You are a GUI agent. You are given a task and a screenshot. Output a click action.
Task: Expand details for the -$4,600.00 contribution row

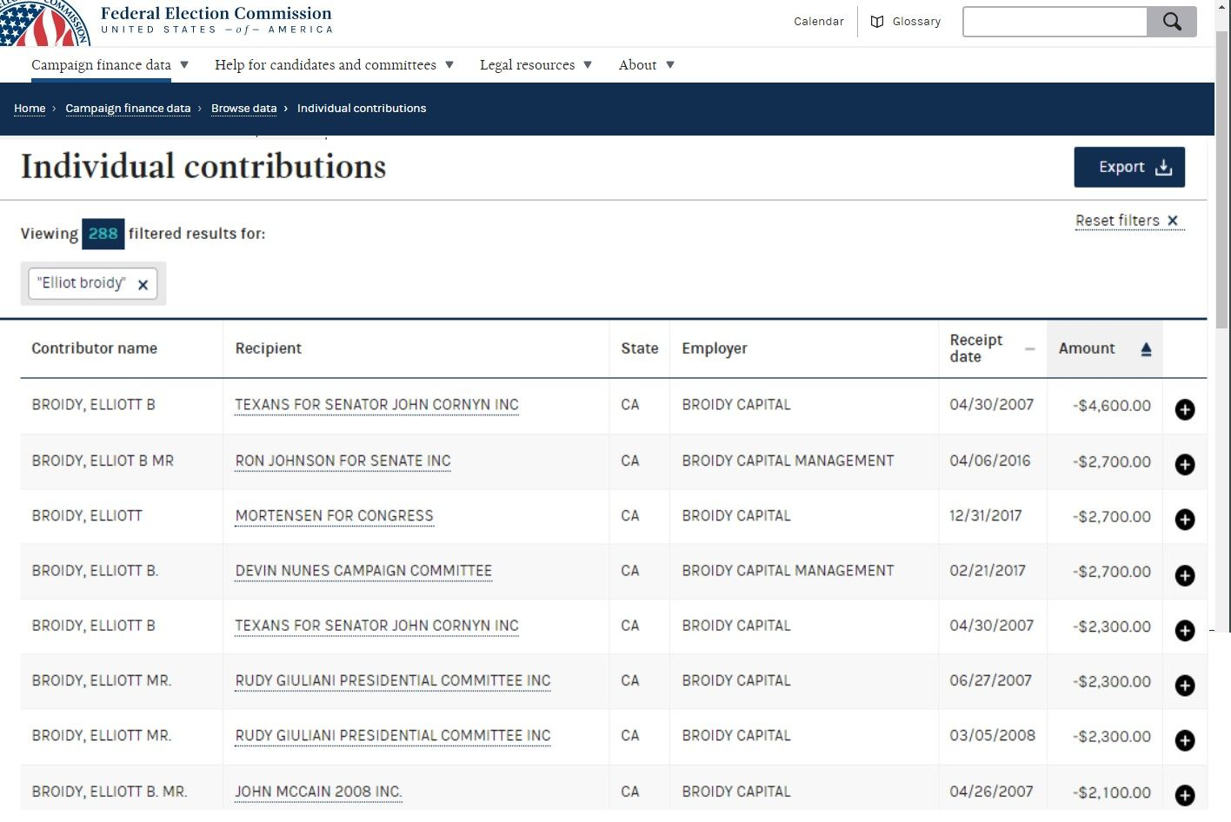click(1185, 409)
